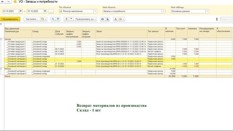Select date cell 30.10.2023

pos(60,54)
